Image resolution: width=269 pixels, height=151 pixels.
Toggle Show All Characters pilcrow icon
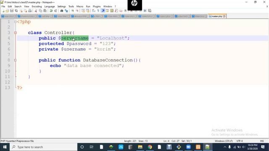coord(98,11)
